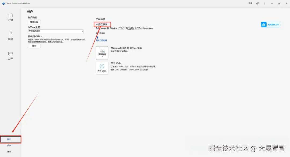Click the Visio Professional Preview window title
The image size is (290, 157).
19,3
